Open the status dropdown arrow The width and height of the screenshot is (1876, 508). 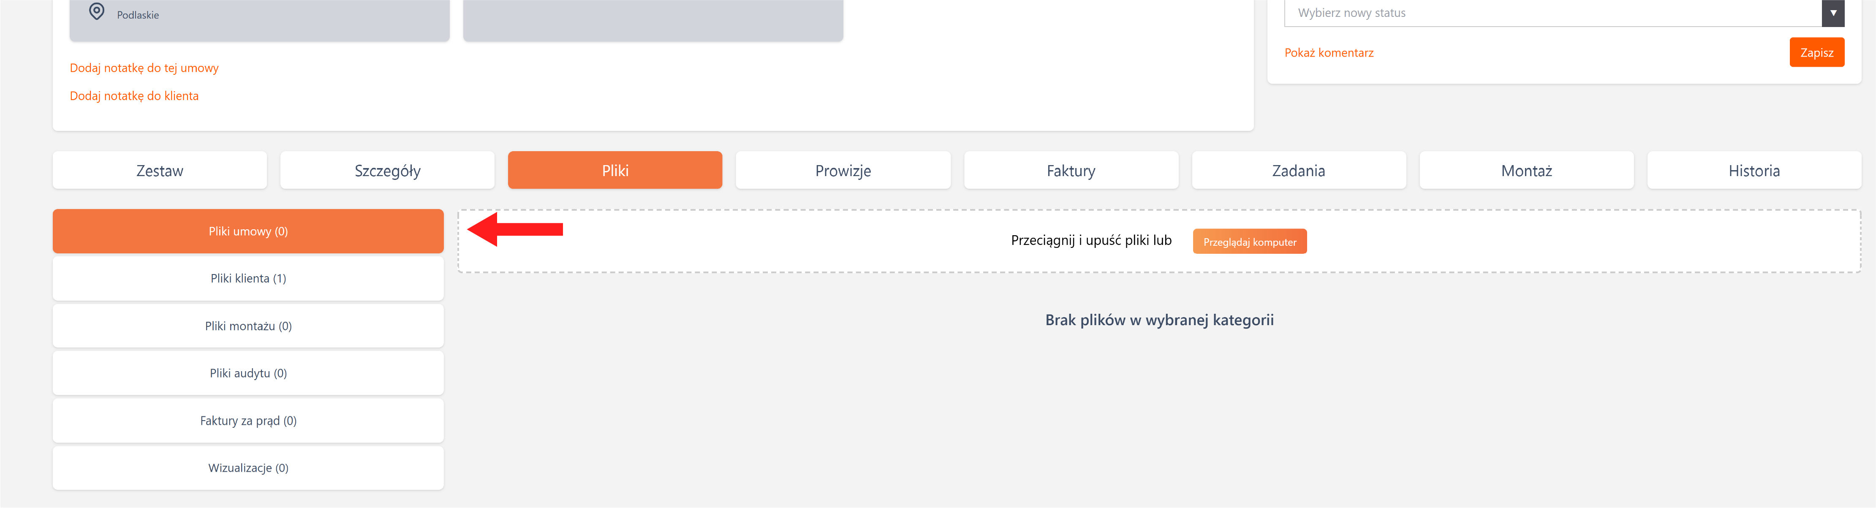click(1832, 13)
